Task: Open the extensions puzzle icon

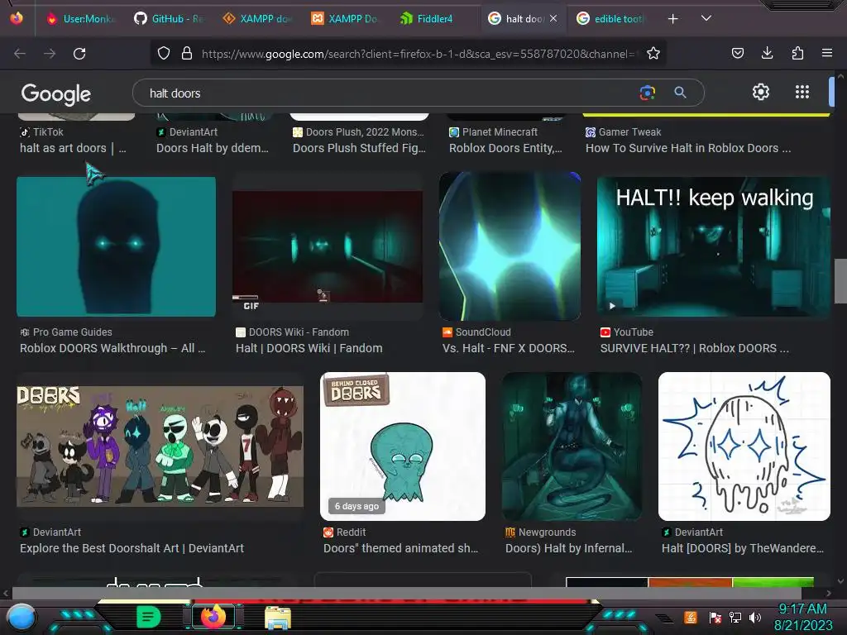Action: 797,53
